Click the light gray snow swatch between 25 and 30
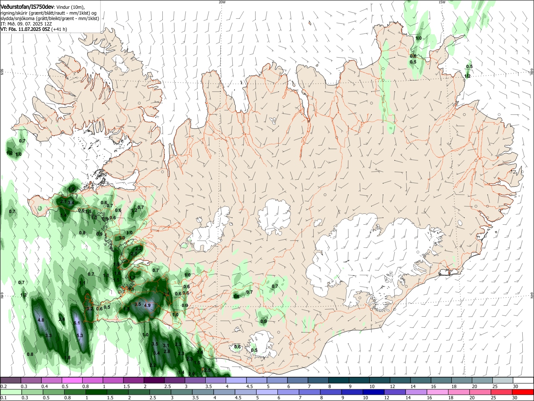 pos(503,380)
